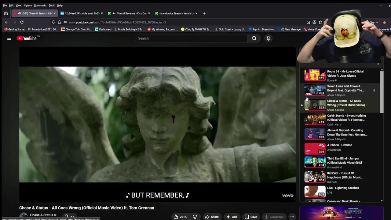This screenshot has height=220, width=391.
Task: Open Gold Coast Luxury bookmark
Action: [230, 29]
